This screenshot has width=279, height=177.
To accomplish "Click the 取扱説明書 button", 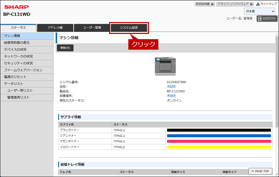I will tap(205, 4).
